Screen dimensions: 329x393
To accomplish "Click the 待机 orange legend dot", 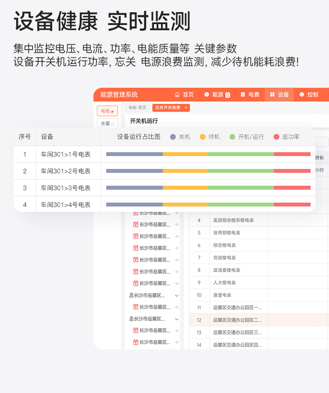I will 203,137.
